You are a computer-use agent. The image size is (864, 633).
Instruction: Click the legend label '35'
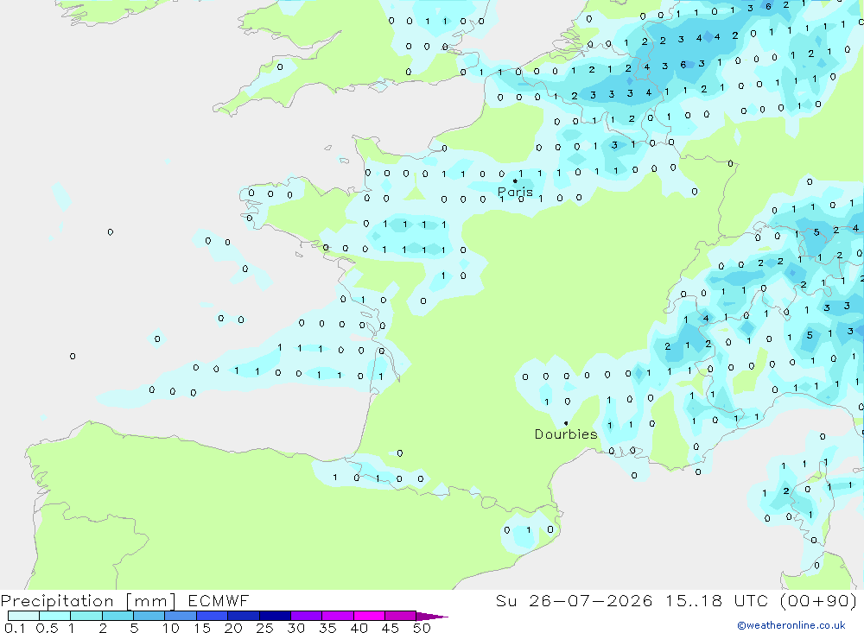click(x=327, y=628)
